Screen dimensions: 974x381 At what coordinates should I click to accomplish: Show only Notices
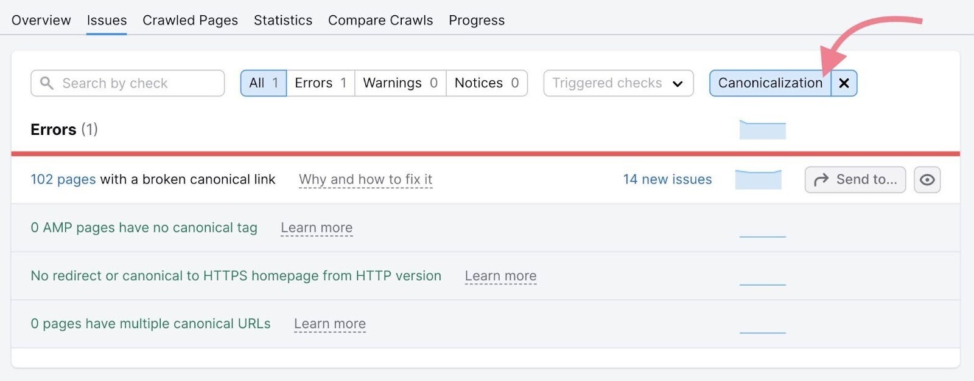pos(486,83)
